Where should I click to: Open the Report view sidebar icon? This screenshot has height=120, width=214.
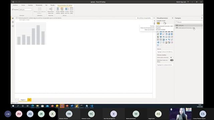[13, 18]
